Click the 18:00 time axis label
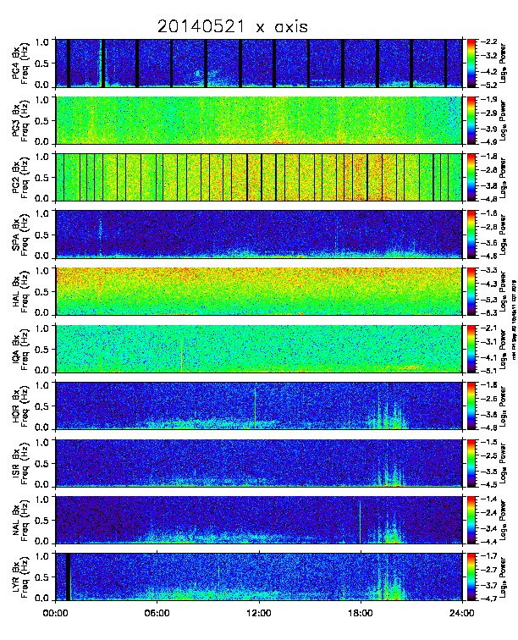The image size is (518, 640). point(361,613)
